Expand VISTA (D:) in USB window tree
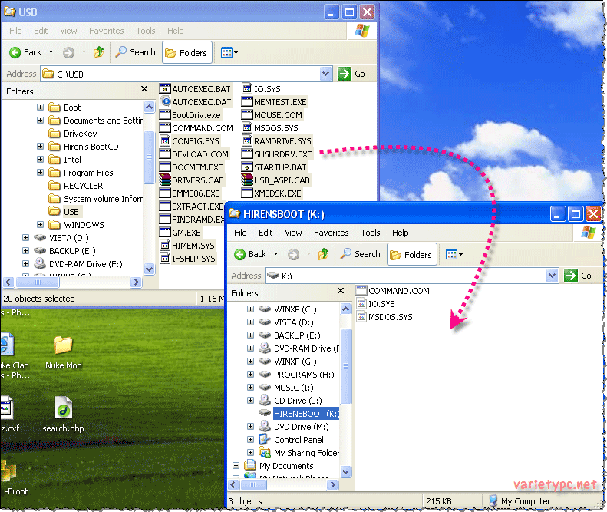This screenshot has height=512, width=607. tap(25, 238)
